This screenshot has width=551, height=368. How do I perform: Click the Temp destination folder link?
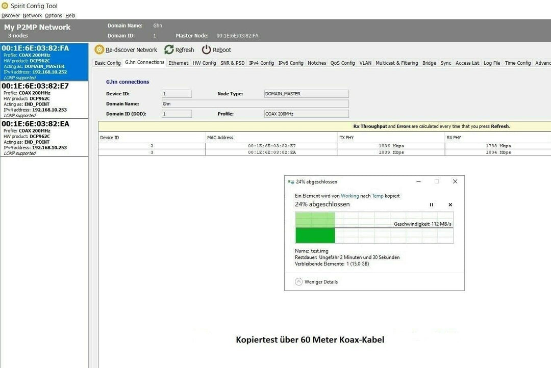[378, 196]
